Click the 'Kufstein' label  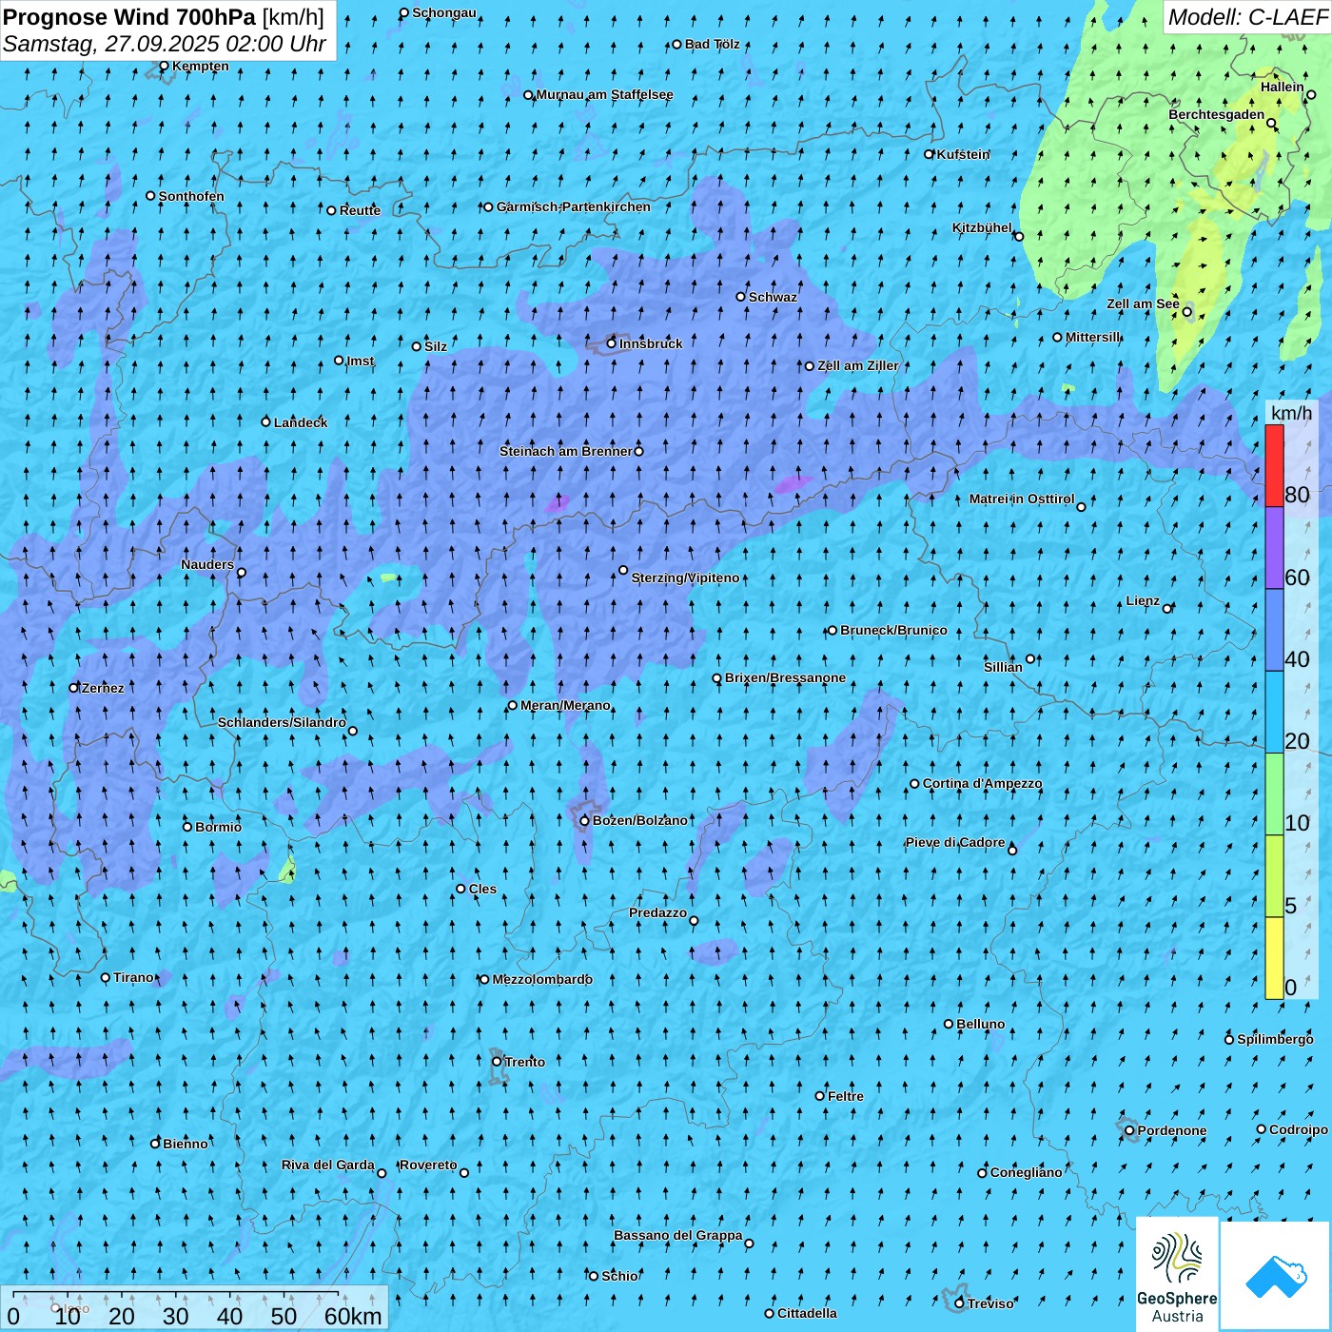(963, 154)
